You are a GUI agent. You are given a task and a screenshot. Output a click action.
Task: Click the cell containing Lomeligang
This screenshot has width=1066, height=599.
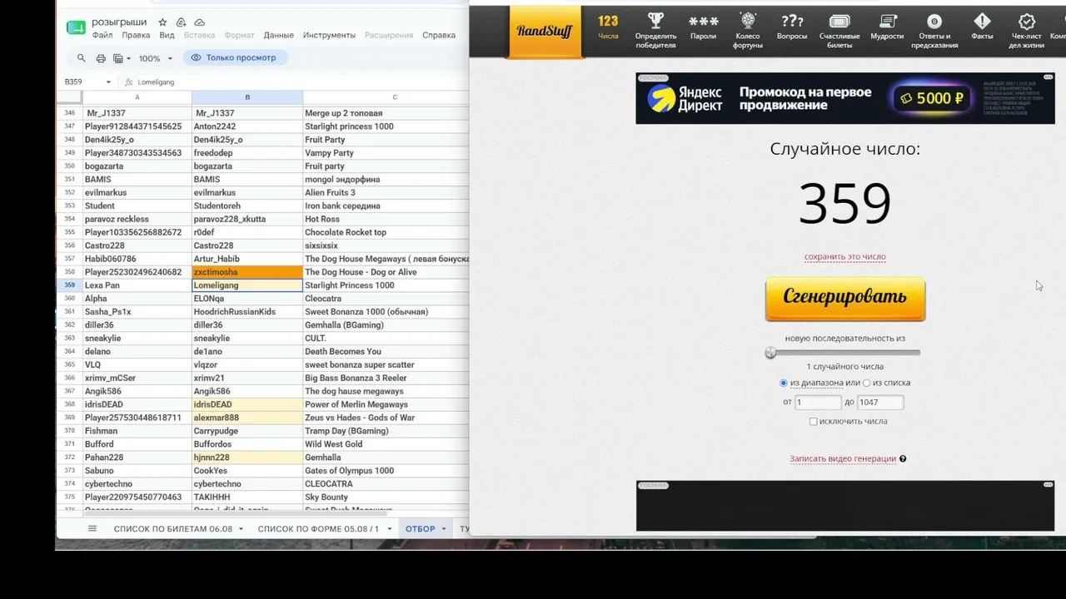(247, 285)
